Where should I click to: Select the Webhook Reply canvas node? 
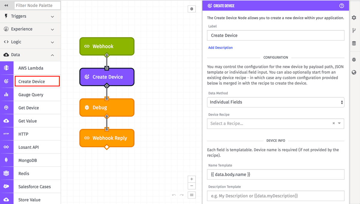click(107, 138)
